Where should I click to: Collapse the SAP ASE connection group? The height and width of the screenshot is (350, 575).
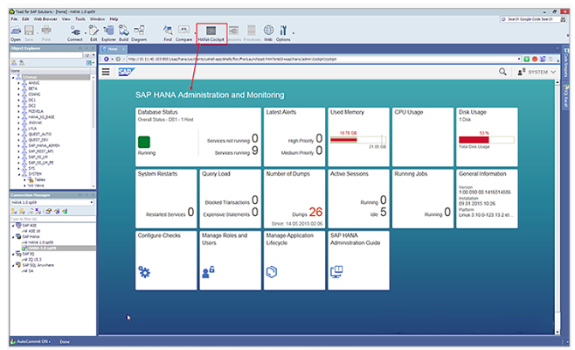click(x=14, y=226)
